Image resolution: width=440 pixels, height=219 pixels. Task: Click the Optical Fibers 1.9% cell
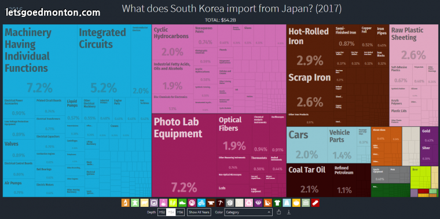[234, 134]
